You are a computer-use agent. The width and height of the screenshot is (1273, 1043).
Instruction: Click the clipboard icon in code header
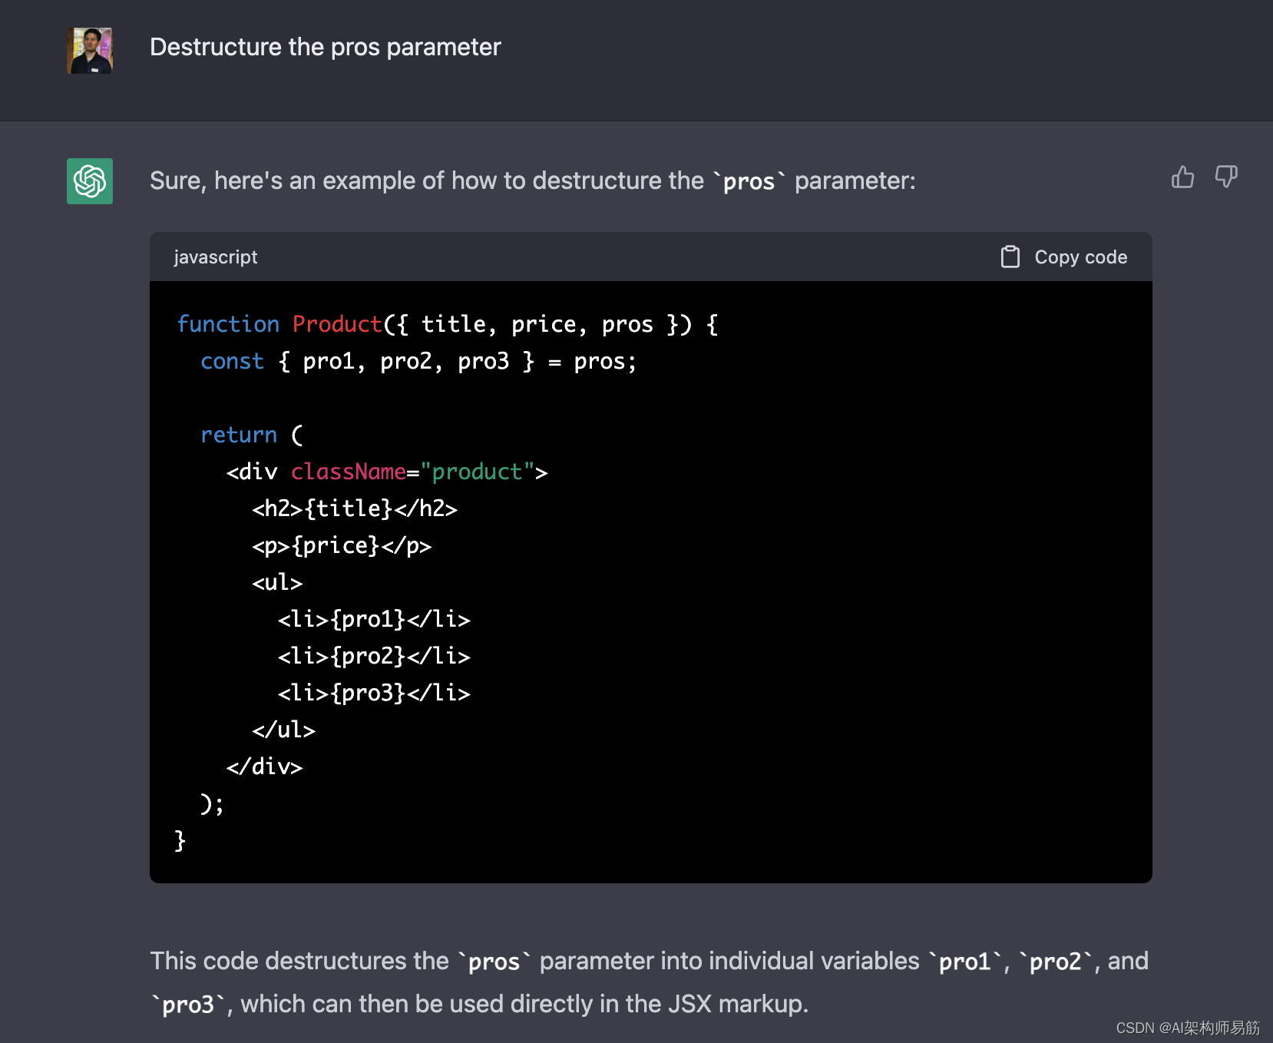tap(1010, 257)
